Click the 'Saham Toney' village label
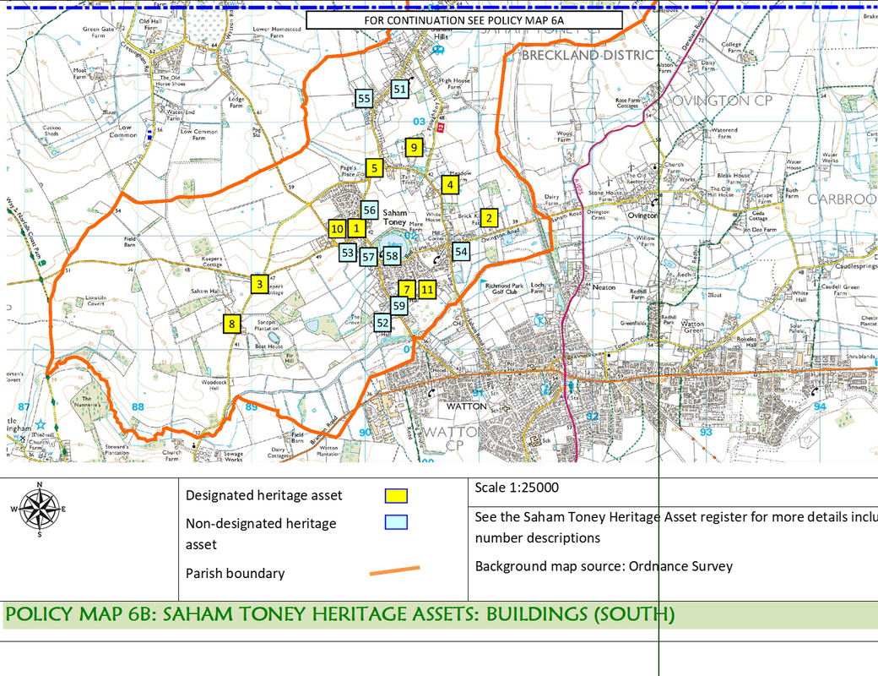 395,217
